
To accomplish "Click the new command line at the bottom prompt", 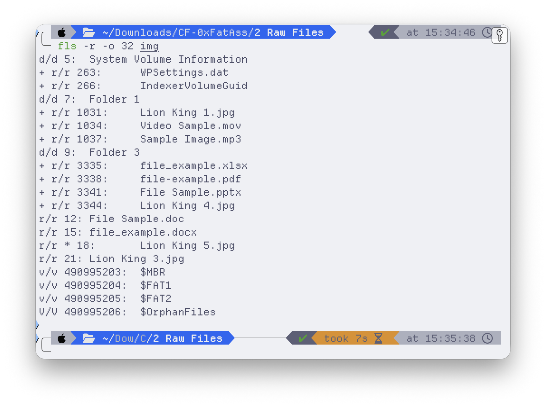I will tap(276, 352).
